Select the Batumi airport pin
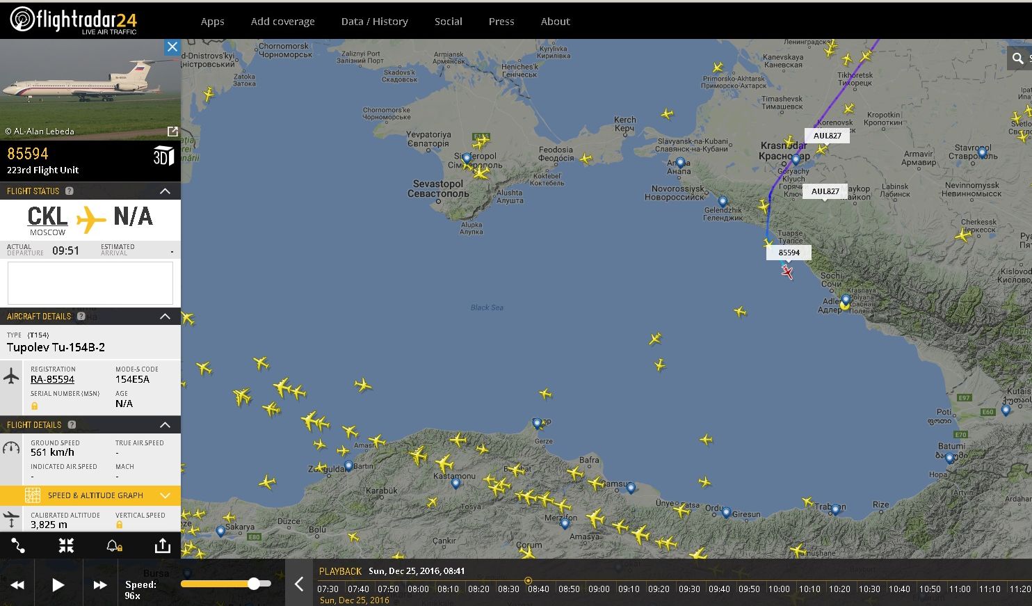 (949, 458)
